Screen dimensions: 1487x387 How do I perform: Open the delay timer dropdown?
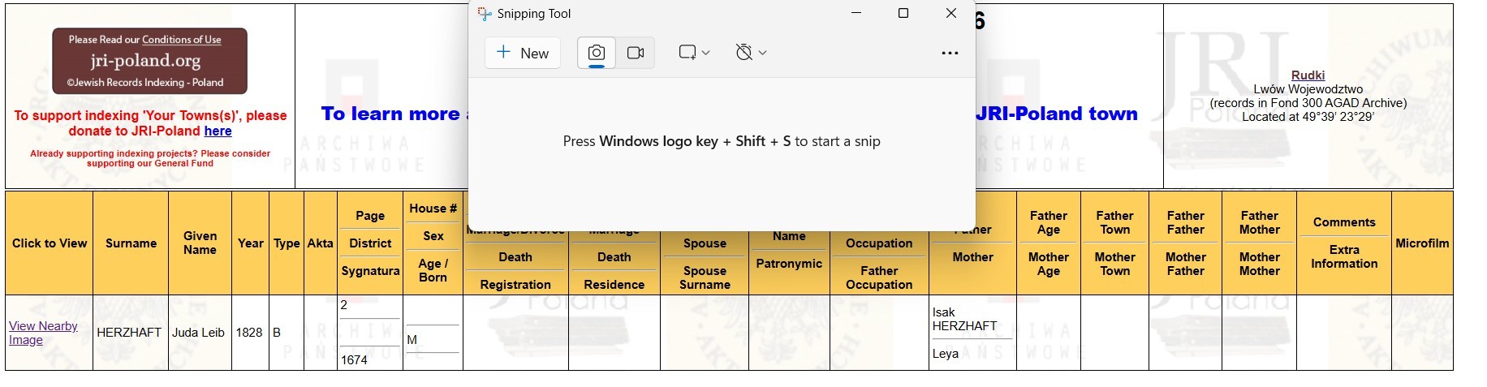(751, 54)
